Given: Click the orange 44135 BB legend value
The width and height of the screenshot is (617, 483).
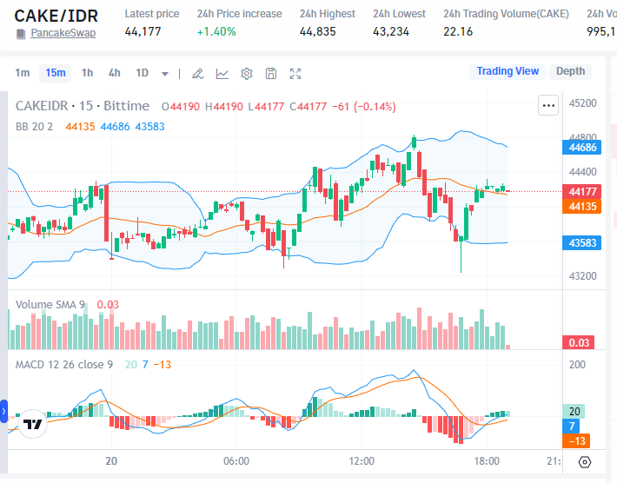Looking at the screenshot, I should click(80, 127).
